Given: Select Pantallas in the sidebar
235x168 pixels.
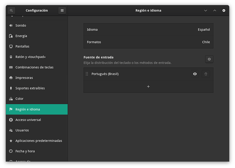Looking at the screenshot, I should click(22, 47).
